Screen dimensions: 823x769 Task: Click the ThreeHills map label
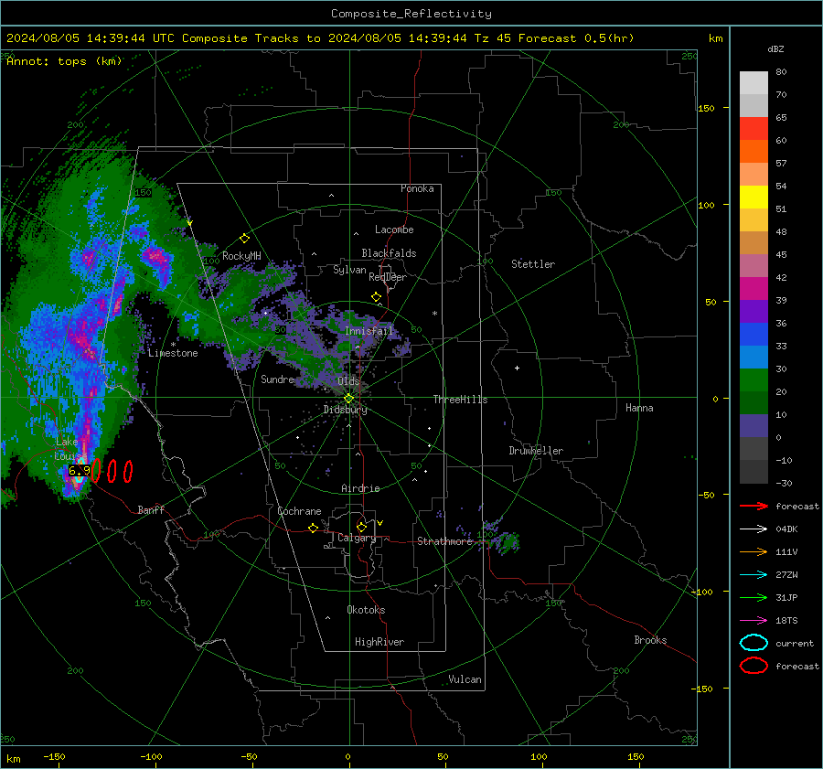[x=460, y=400]
